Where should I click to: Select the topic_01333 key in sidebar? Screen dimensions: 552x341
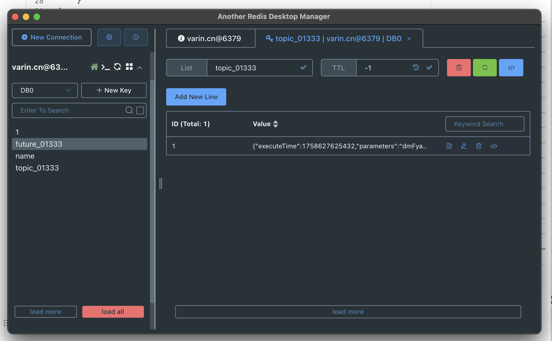[80, 168]
